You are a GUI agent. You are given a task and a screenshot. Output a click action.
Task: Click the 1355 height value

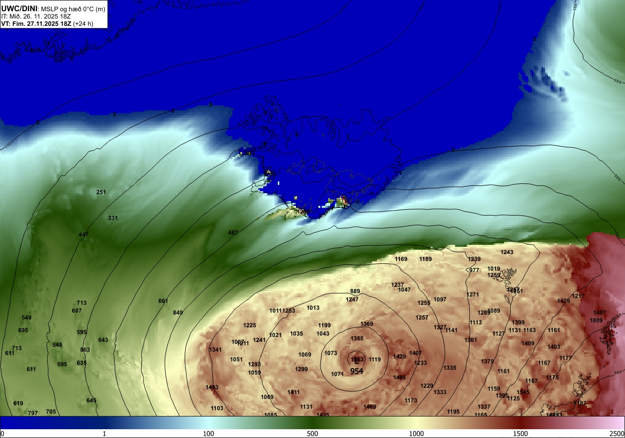coord(357,338)
